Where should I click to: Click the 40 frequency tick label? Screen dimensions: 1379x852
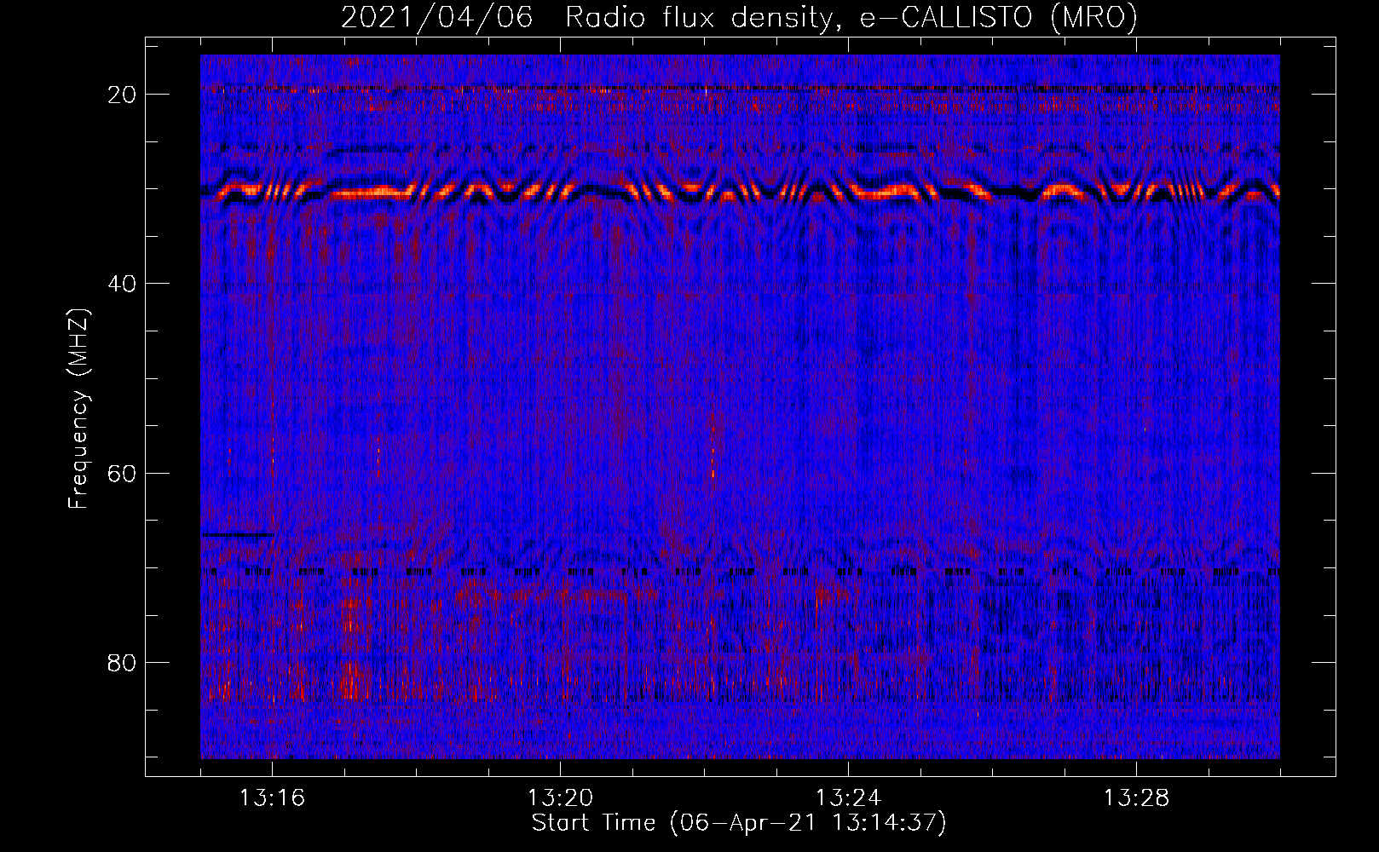(x=122, y=284)
